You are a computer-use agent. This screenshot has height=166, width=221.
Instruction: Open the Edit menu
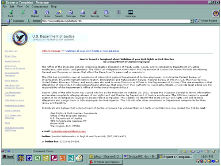(12, 7)
